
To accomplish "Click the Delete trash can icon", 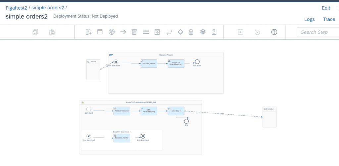I will pos(134,32).
